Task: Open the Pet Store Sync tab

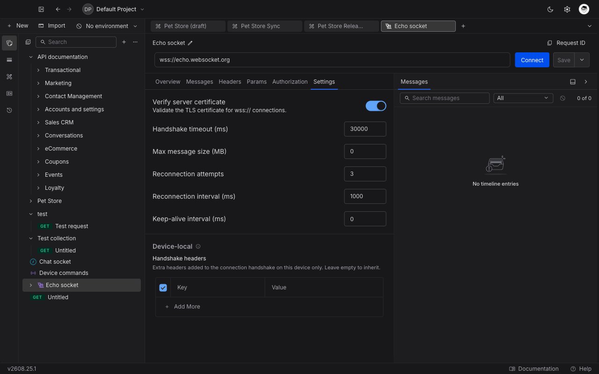Action: tap(265, 26)
